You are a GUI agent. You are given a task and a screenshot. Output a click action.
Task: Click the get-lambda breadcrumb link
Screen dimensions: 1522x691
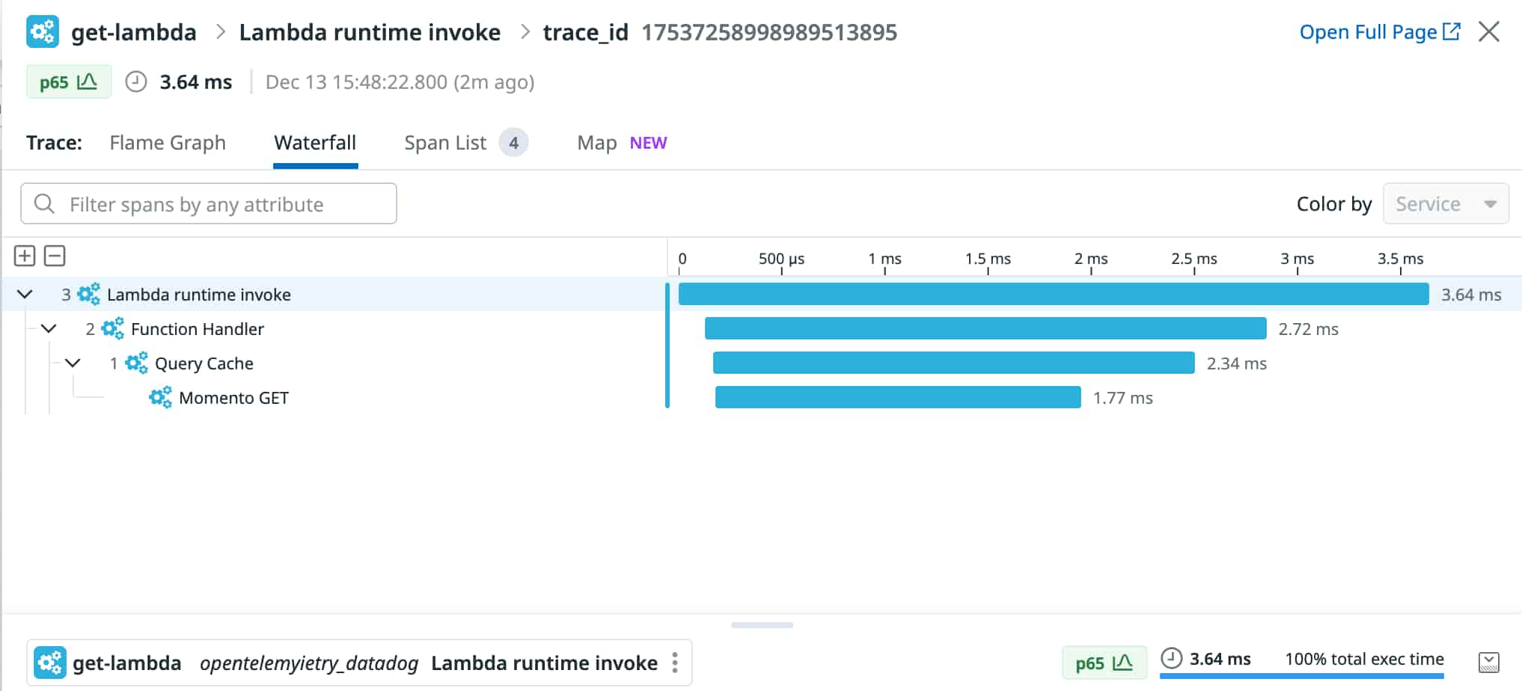[x=133, y=32]
